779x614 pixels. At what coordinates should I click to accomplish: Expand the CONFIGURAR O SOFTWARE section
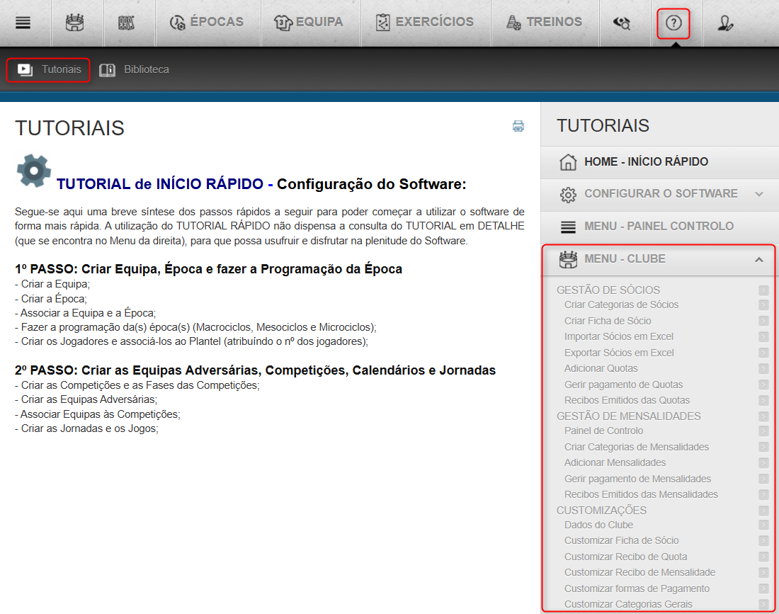659,193
